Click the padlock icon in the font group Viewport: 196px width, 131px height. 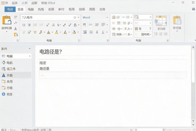pyautogui.click(x=53, y=25)
